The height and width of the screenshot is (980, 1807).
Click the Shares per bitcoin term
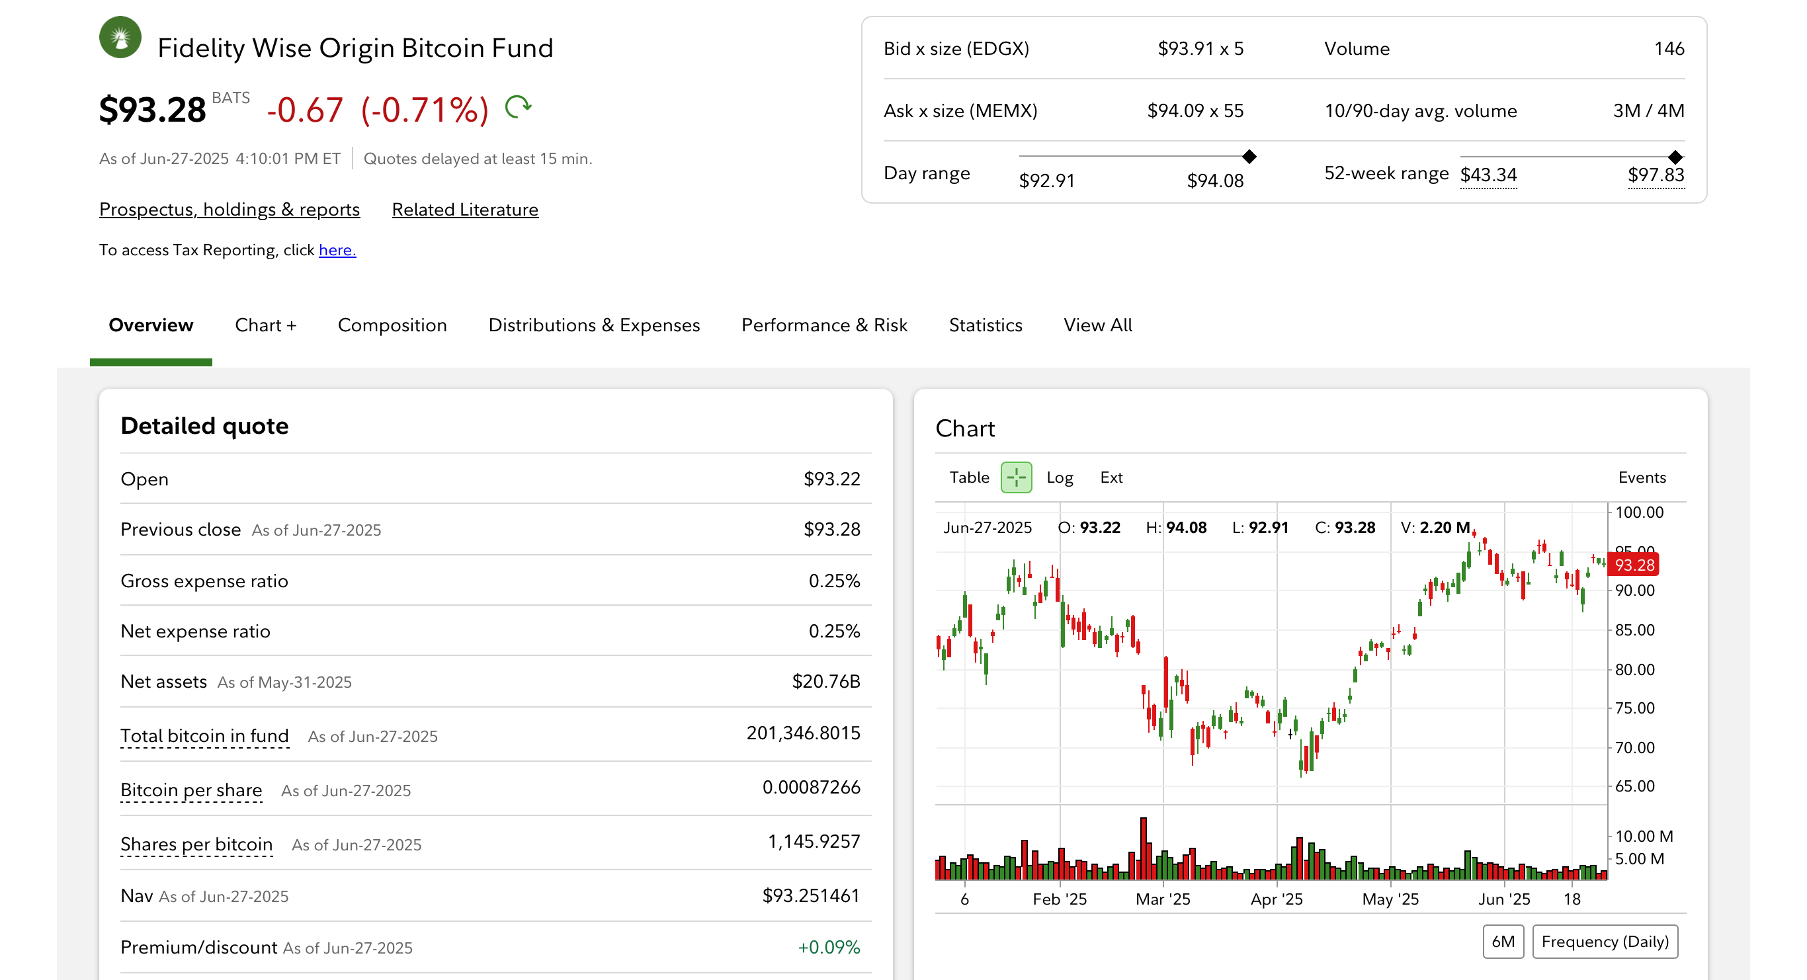(x=196, y=844)
